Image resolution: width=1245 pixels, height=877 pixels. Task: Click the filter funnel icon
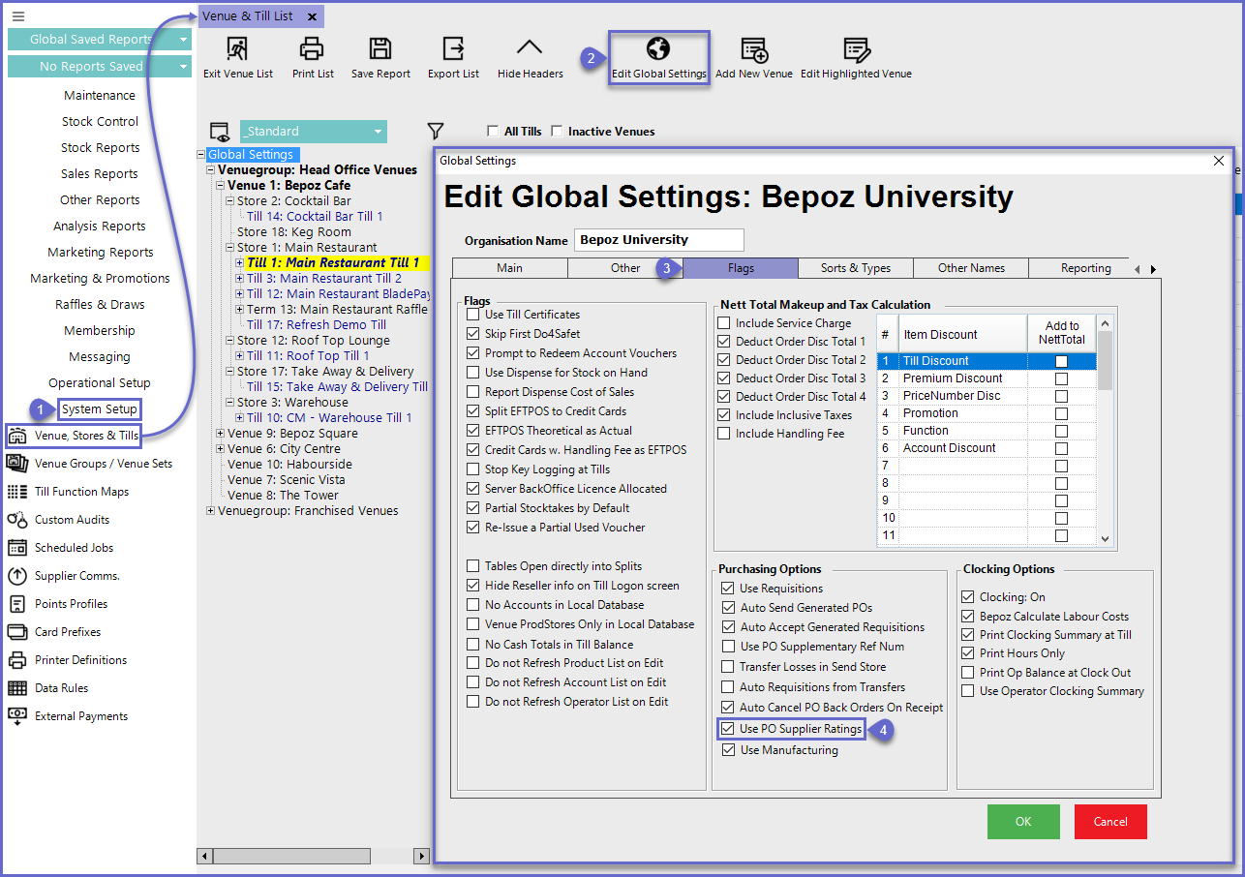pos(436,131)
